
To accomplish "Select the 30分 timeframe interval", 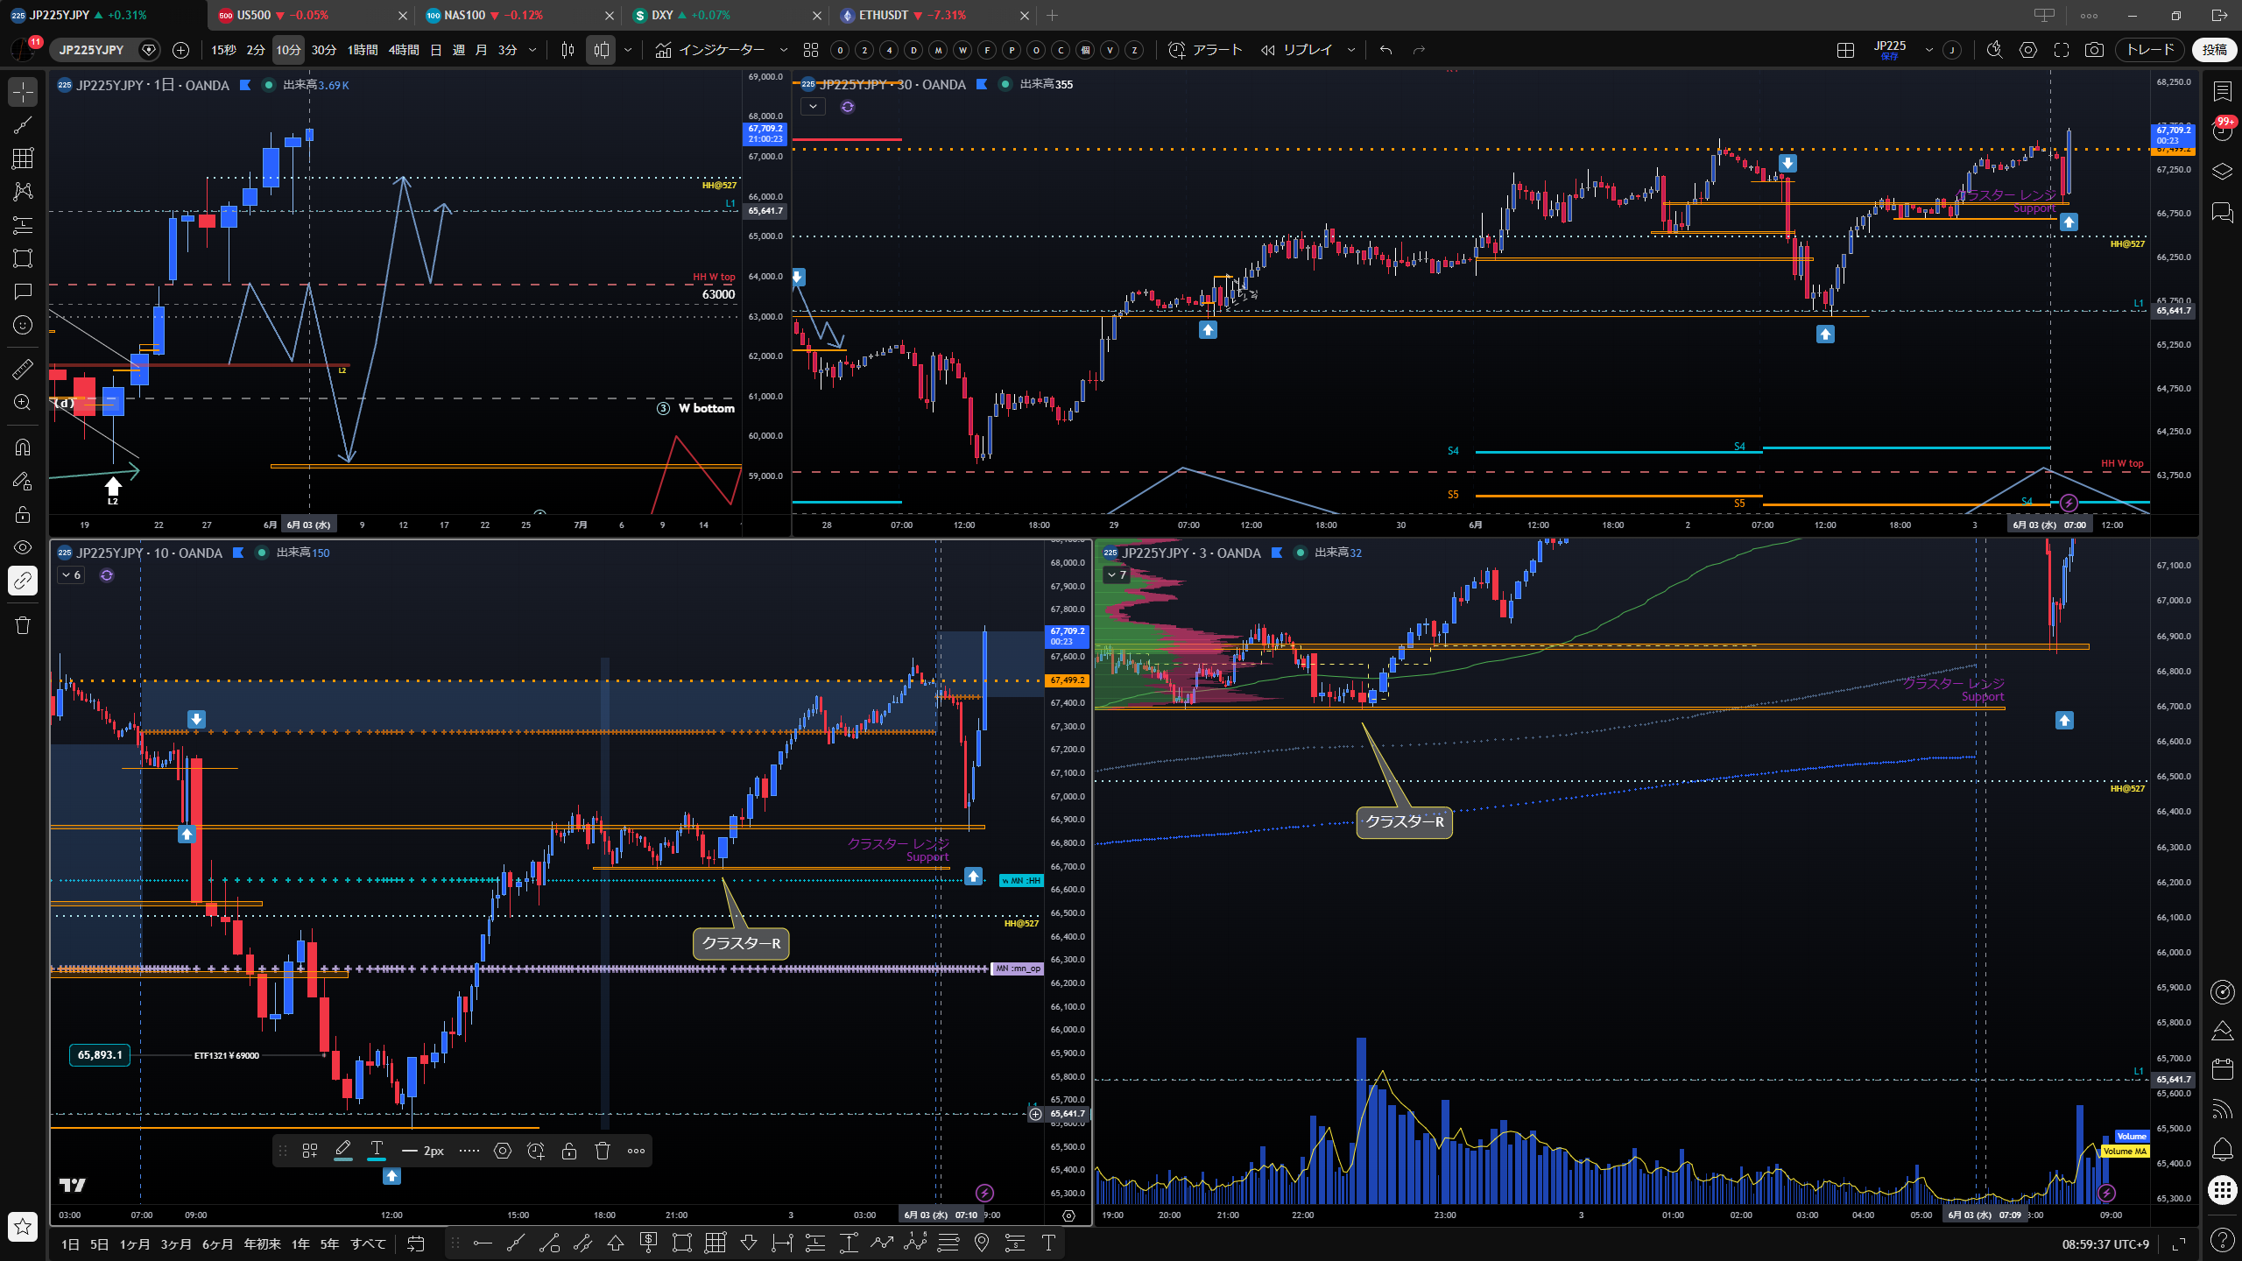I will pos(324,50).
